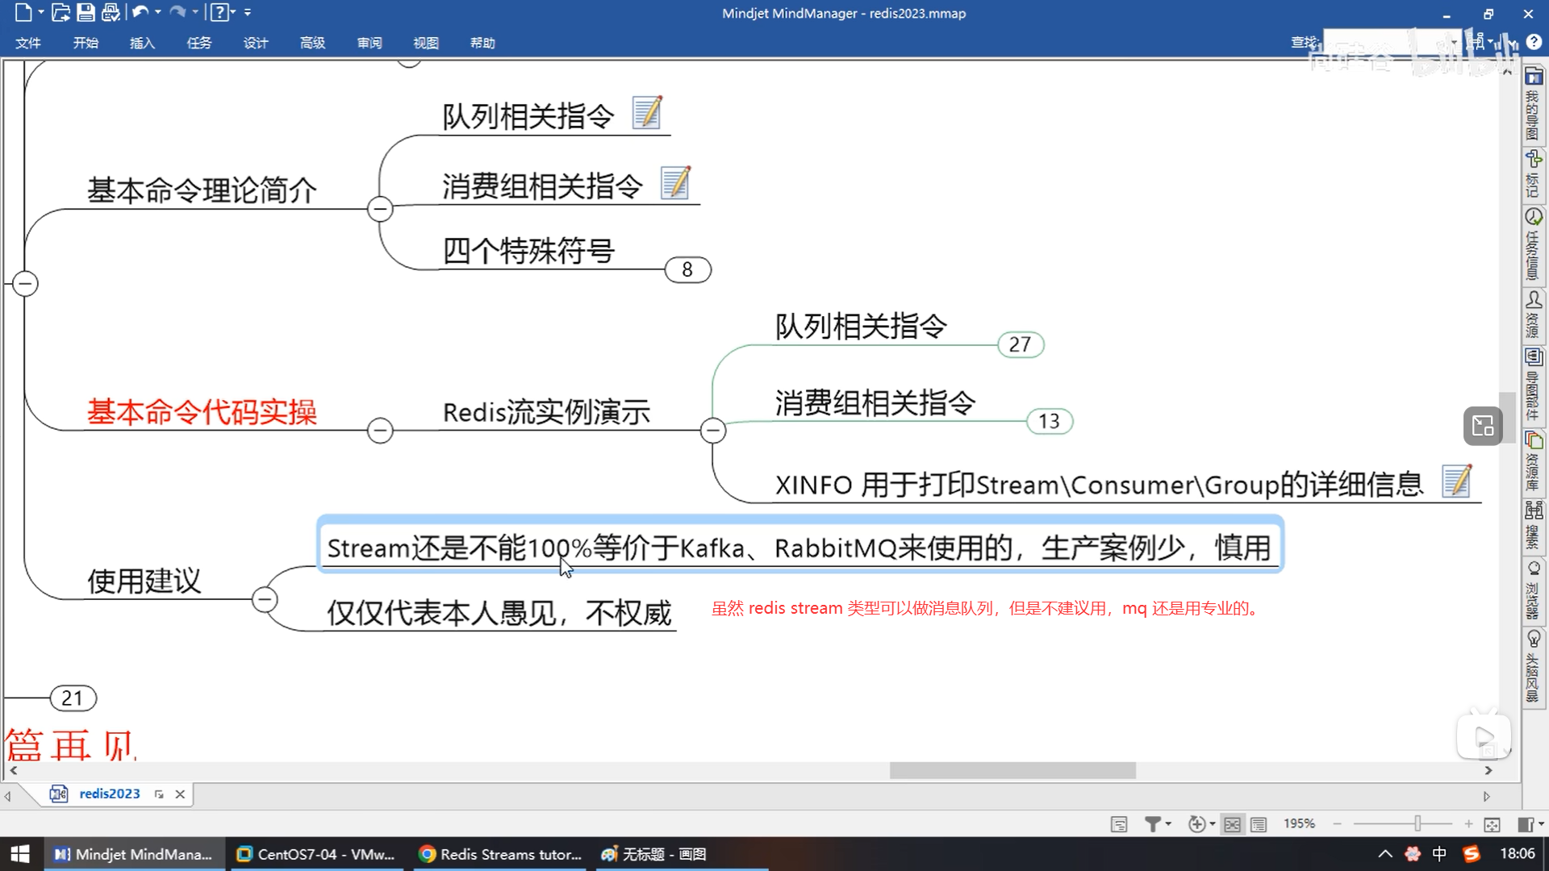This screenshot has width=1549, height=871.
Task: Click the filter funnel icon in status bar
Action: point(1153,823)
